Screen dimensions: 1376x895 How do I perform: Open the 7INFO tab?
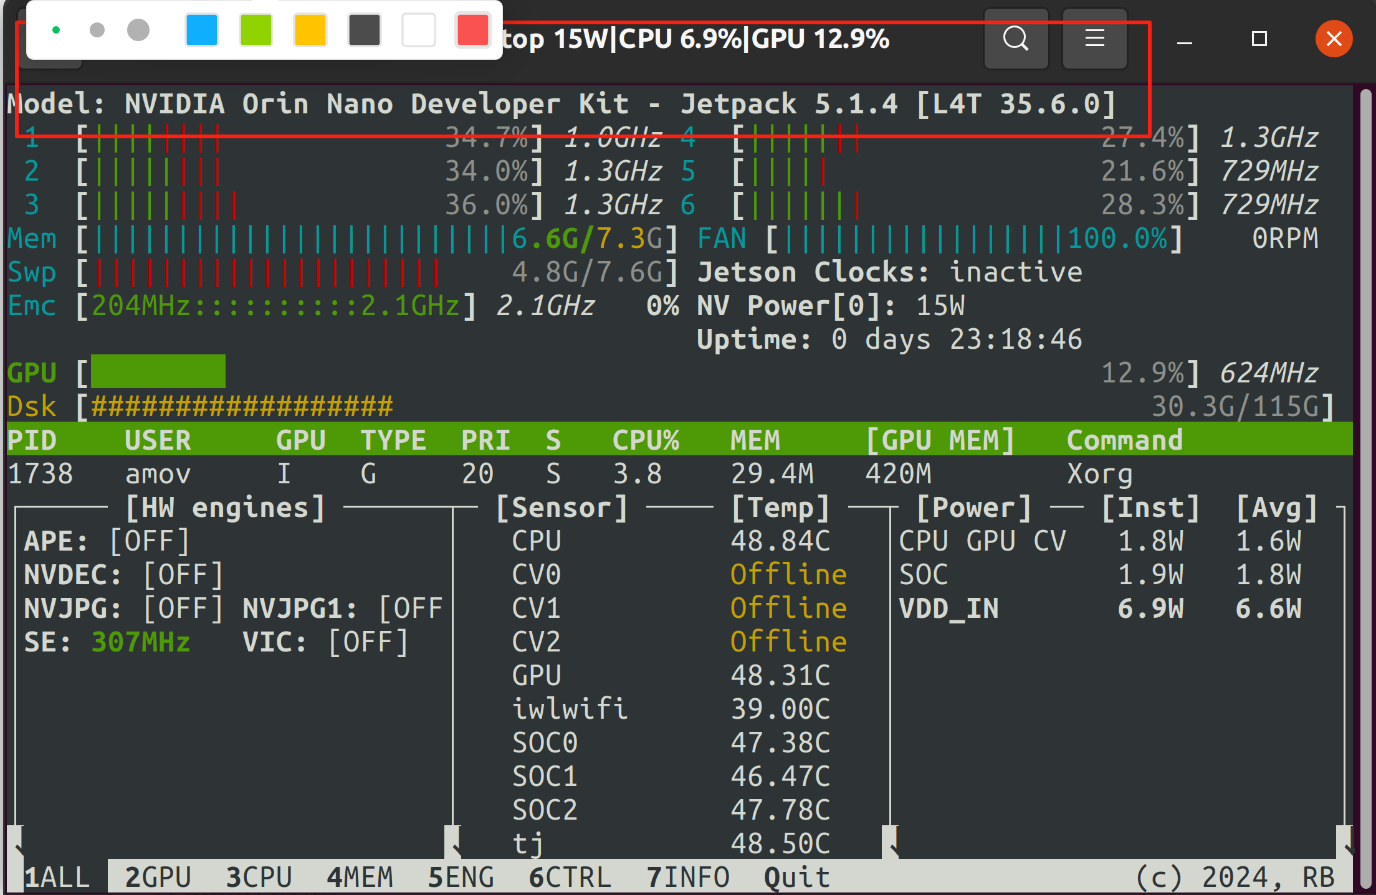[x=687, y=877]
